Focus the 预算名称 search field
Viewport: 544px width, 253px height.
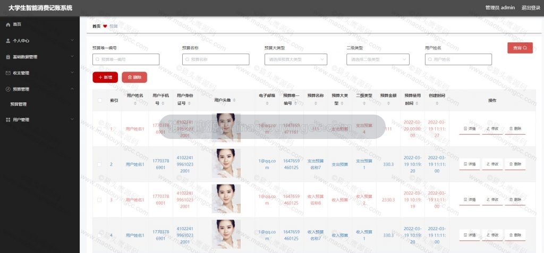(216, 59)
